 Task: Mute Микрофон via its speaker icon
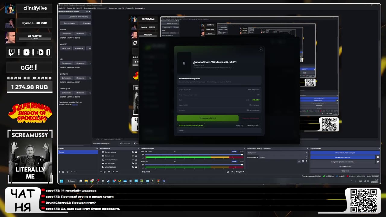click(x=143, y=164)
